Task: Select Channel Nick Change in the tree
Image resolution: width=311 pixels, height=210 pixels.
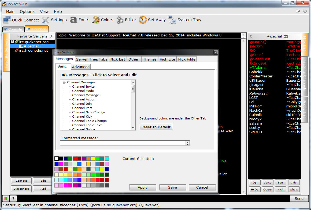Action: (89, 112)
